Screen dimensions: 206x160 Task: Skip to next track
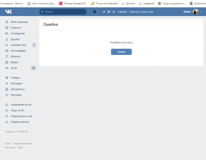click(x=114, y=12)
